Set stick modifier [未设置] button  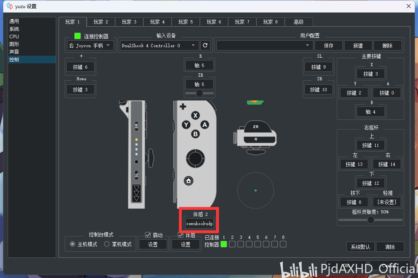coord(387,202)
